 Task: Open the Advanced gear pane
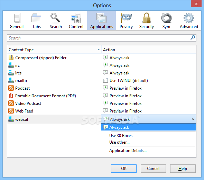(x=189, y=20)
